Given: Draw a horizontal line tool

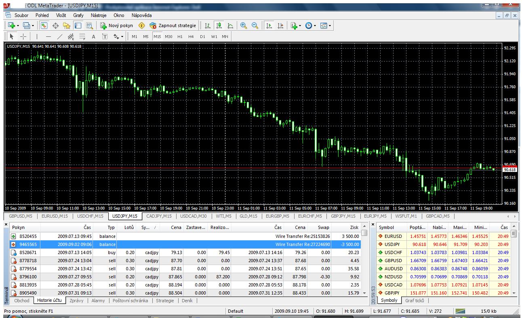Looking at the screenshot, I should coord(48,36).
